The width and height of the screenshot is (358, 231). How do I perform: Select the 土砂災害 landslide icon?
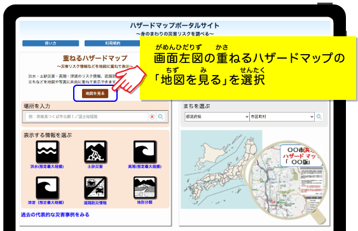(x=95, y=151)
